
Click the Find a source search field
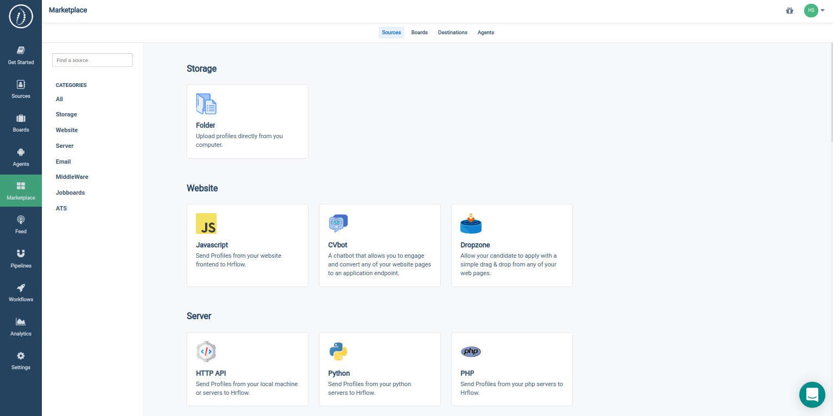click(x=92, y=60)
